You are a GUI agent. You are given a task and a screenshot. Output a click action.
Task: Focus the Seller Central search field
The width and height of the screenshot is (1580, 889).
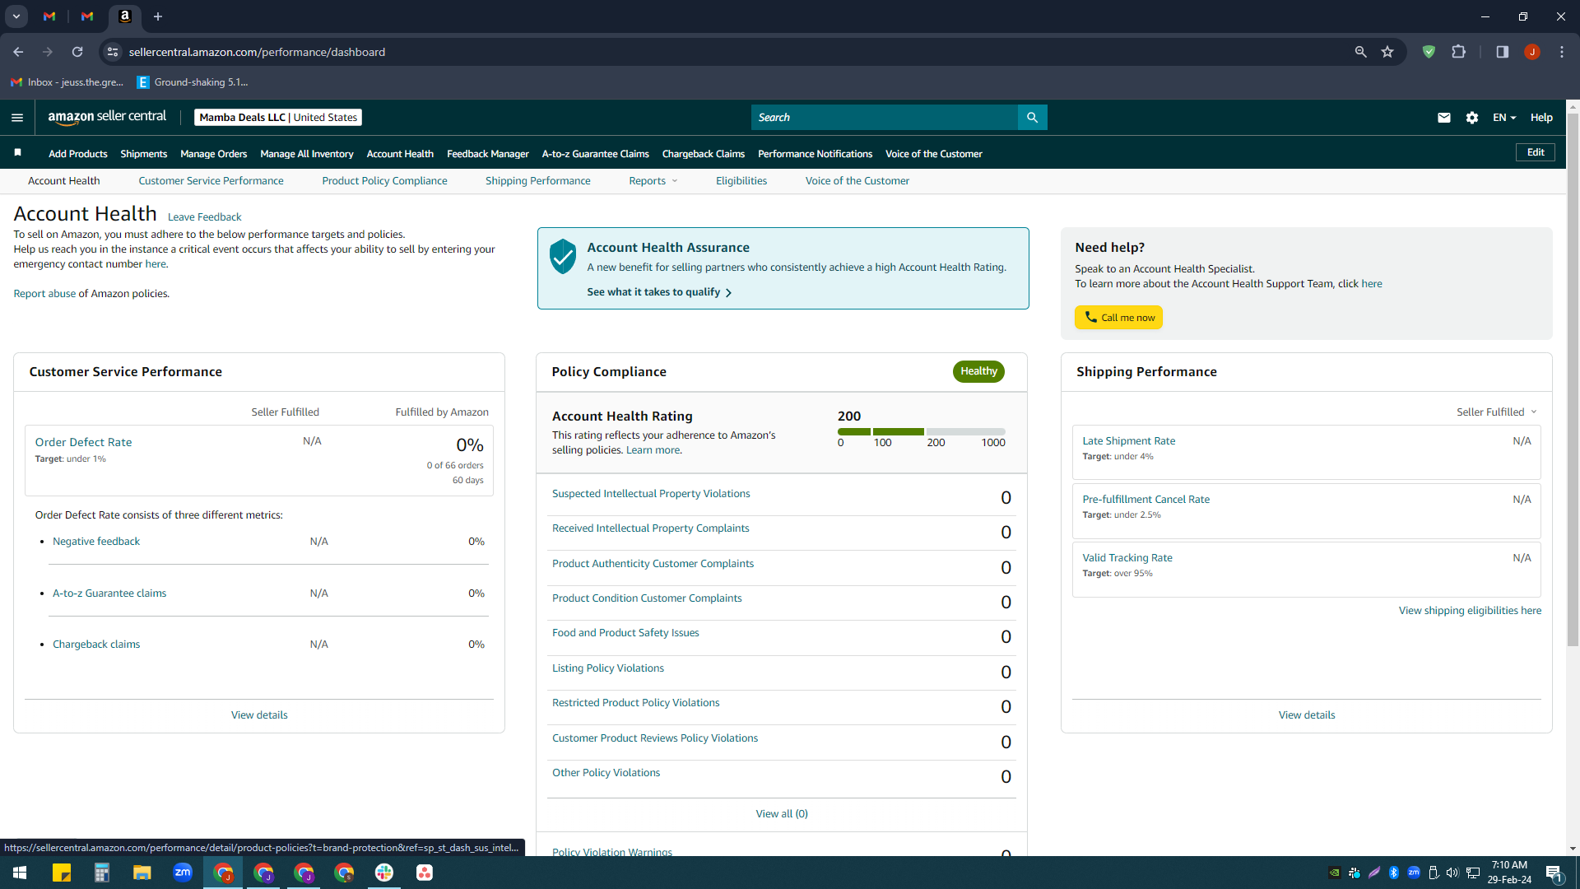point(885,118)
